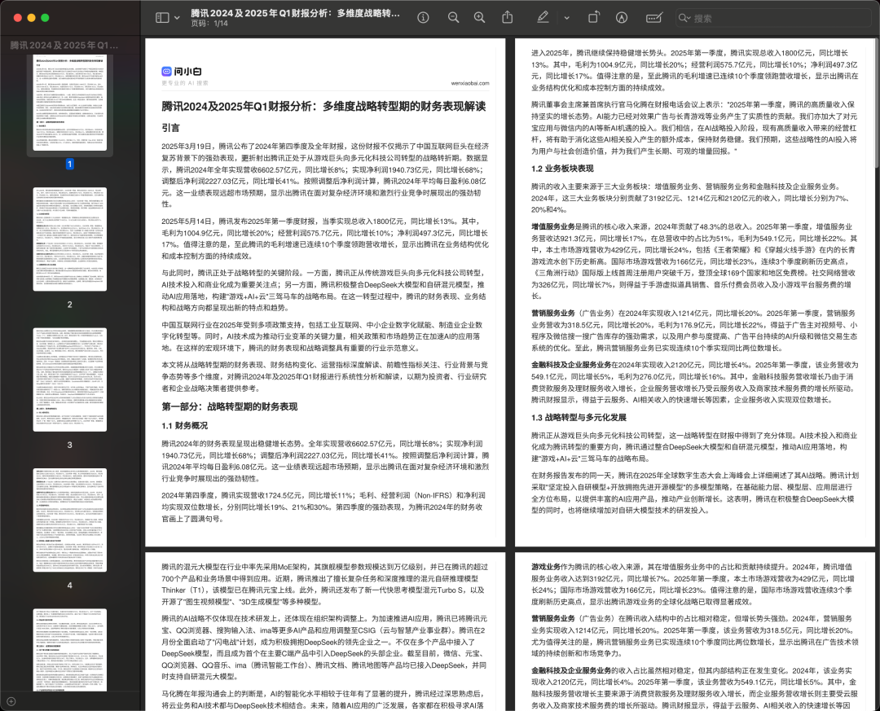Click the 问小白 logo on page one

pos(181,72)
